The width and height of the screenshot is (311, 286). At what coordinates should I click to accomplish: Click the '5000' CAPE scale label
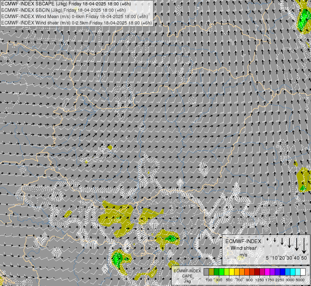coord(300,280)
